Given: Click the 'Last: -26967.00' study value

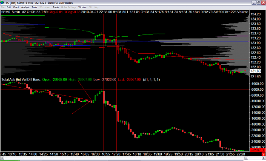Looking at the screenshot, I should pos(129,80).
